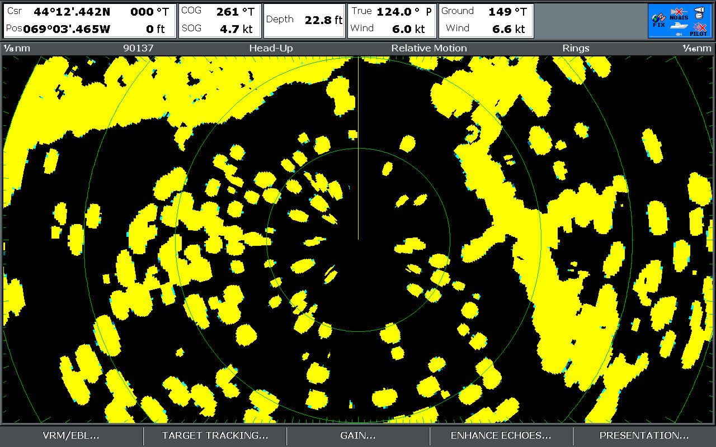The image size is (716, 447).
Task: Click the Rings status label
Action: tap(576, 48)
